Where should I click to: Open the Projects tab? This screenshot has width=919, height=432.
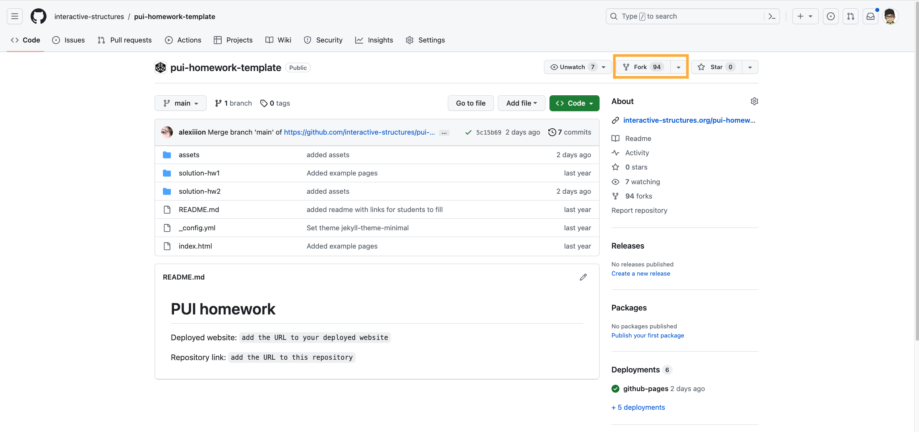tap(233, 40)
